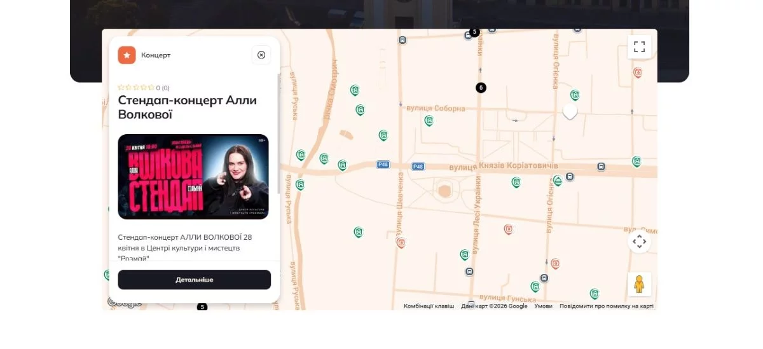Click the map camera pan control

[639, 242]
